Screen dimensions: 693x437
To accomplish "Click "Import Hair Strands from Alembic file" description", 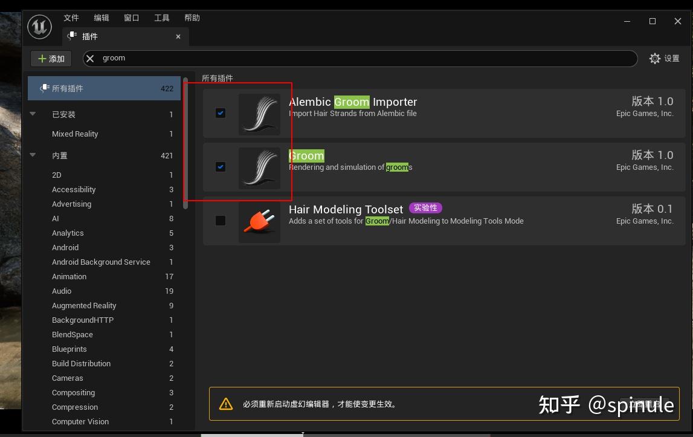I will (x=353, y=114).
